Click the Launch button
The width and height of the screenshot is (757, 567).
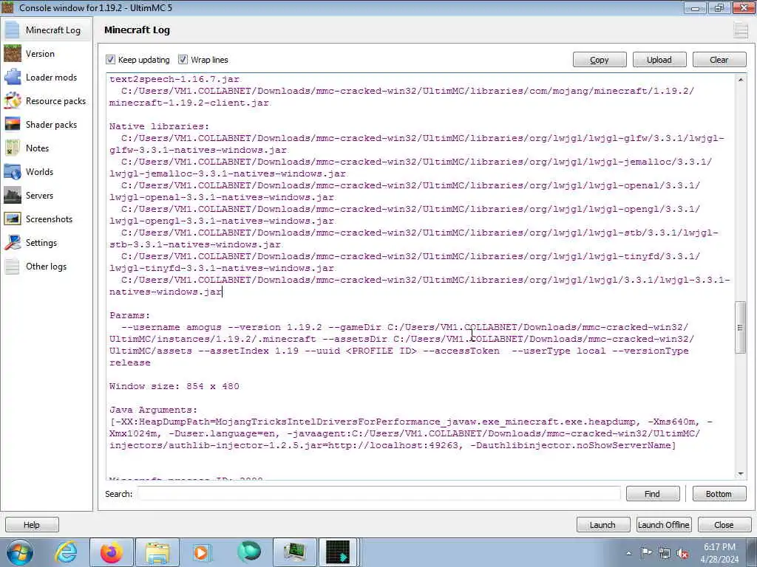pos(603,525)
